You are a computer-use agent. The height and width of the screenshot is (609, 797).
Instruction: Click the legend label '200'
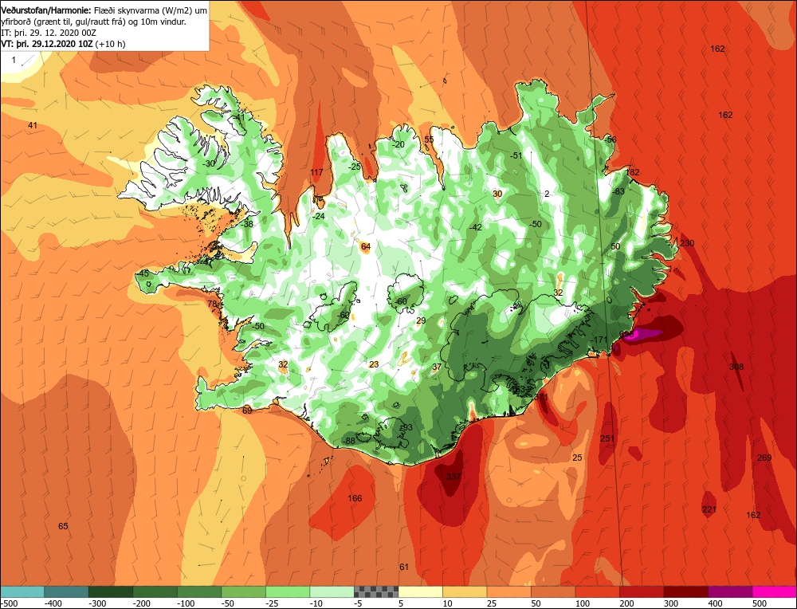tap(626, 603)
